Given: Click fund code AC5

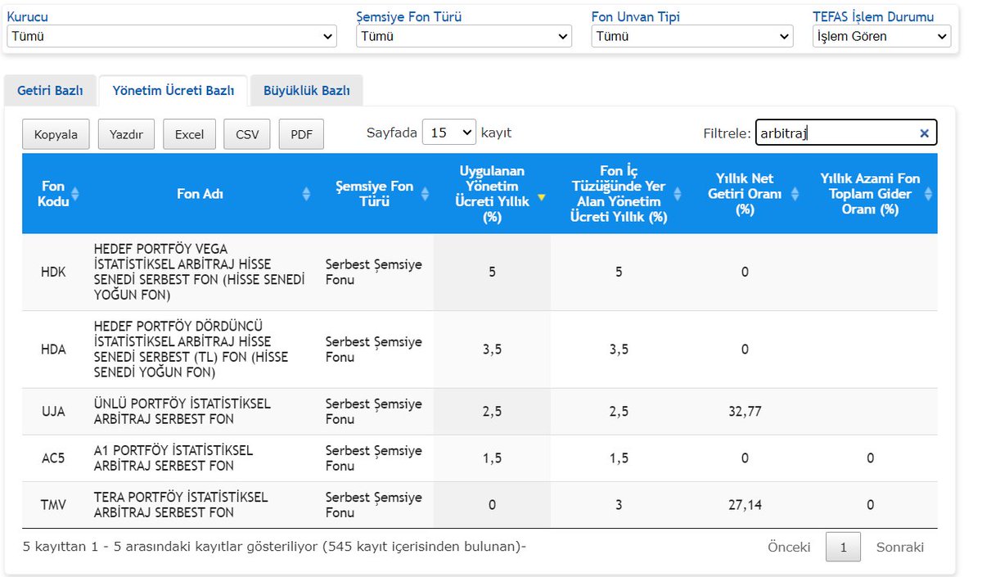Looking at the screenshot, I should (53, 458).
